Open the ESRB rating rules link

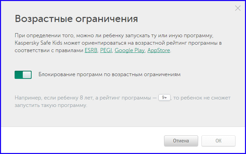(91, 50)
